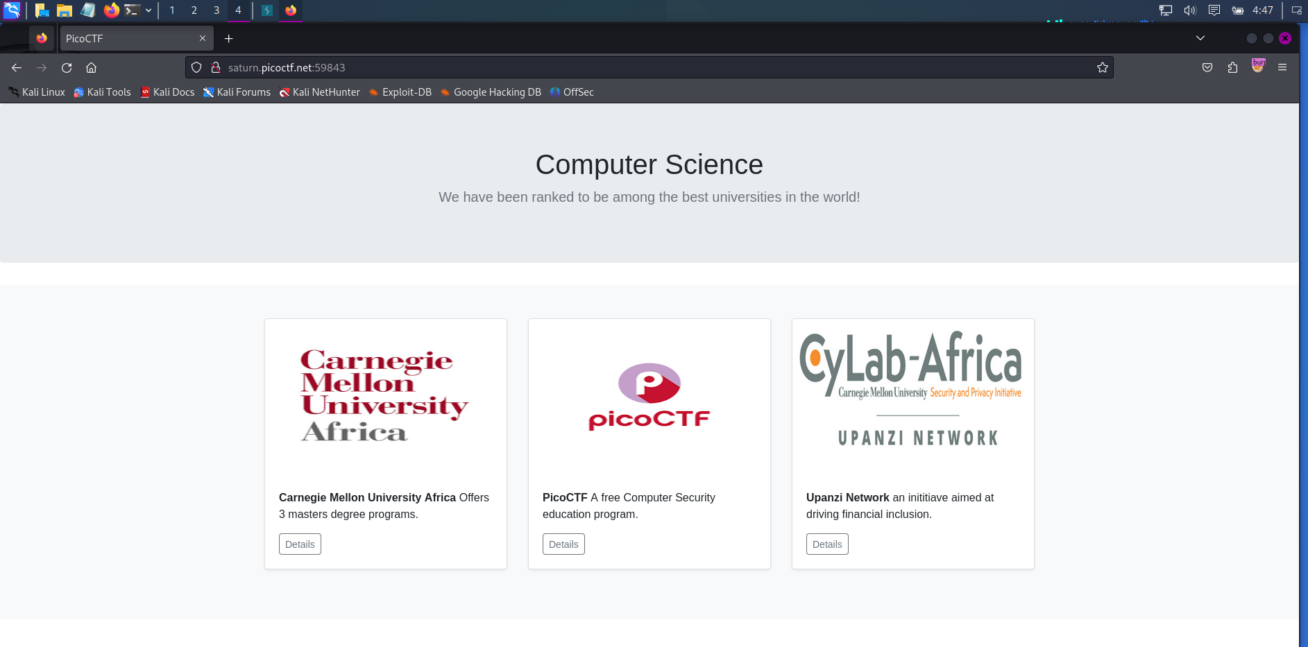Screen dimensions: 1308x647
Task: View site security padlock information
Action: [216, 67]
